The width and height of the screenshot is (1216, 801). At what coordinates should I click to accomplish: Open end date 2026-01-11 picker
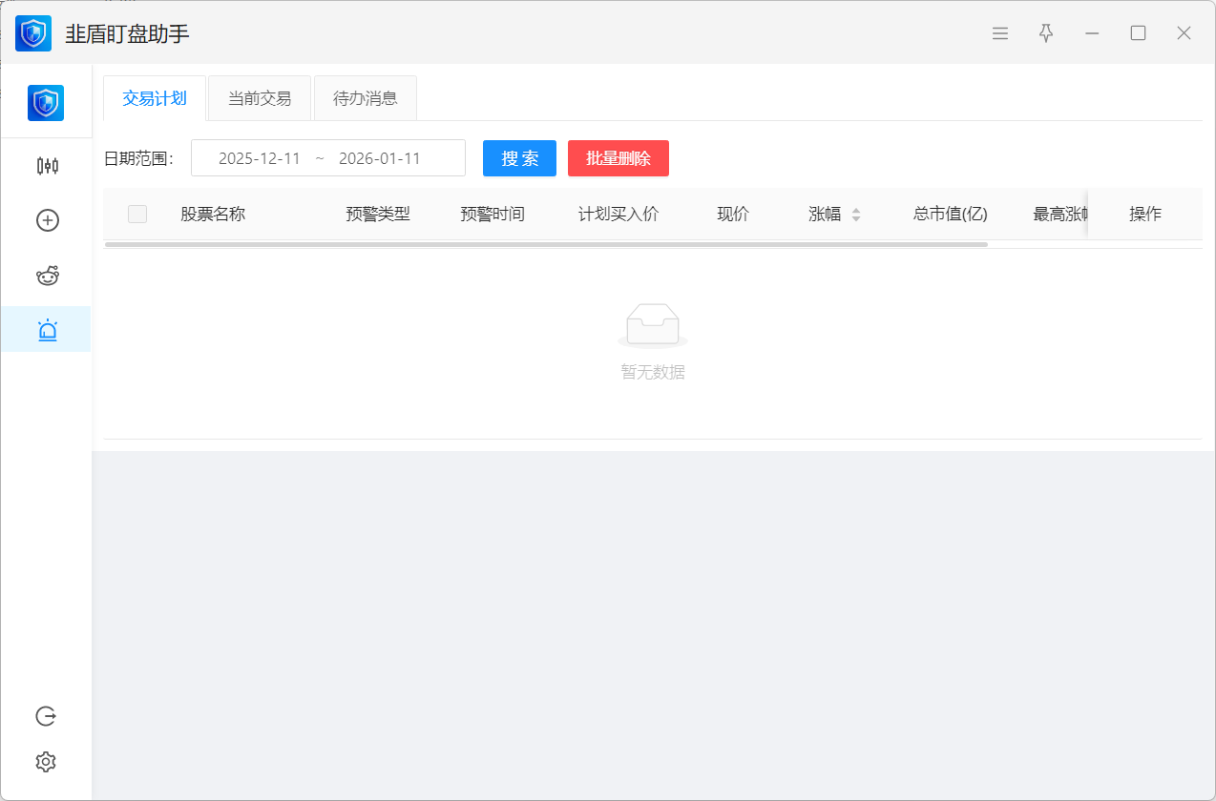pos(380,158)
